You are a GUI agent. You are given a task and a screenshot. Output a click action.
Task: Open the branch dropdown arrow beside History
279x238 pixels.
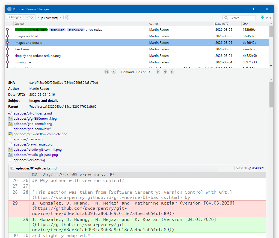38,18
